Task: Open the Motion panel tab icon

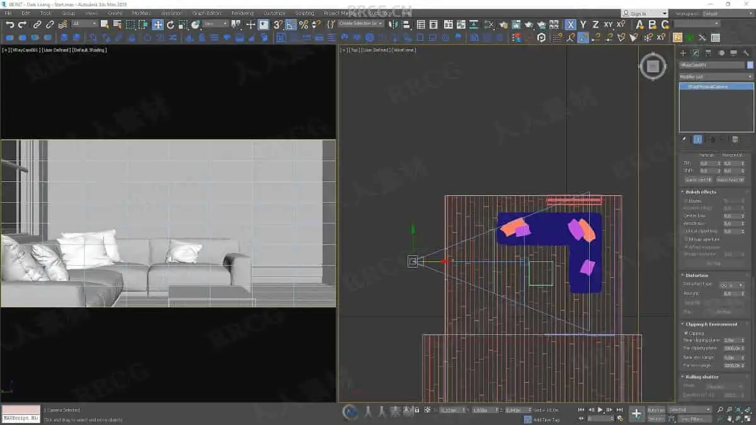Action: coord(721,53)
